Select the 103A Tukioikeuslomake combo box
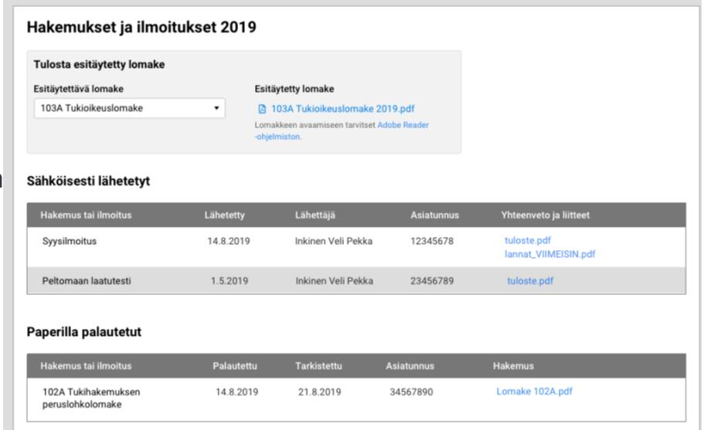 coord(129,108)
